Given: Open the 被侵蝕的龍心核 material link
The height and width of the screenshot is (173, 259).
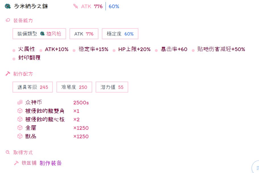Looking at the screenshot, I should pyautogui.click(x=45, y=119).
